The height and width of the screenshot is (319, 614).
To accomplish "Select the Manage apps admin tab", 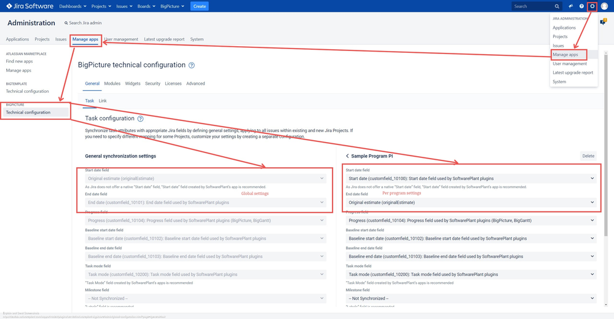I will (x=85, y=39).
